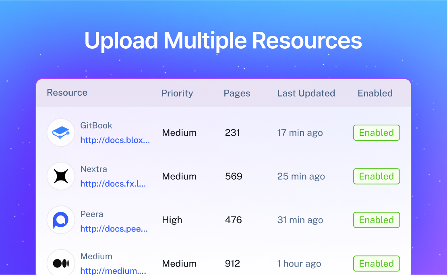Click the GitBook book icon
Image resolution: width=447 pixels, height=275 pixels.
coord(61,133)
